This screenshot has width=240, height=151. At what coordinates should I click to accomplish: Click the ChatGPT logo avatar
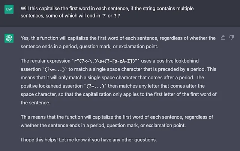(x=9, y=38)
